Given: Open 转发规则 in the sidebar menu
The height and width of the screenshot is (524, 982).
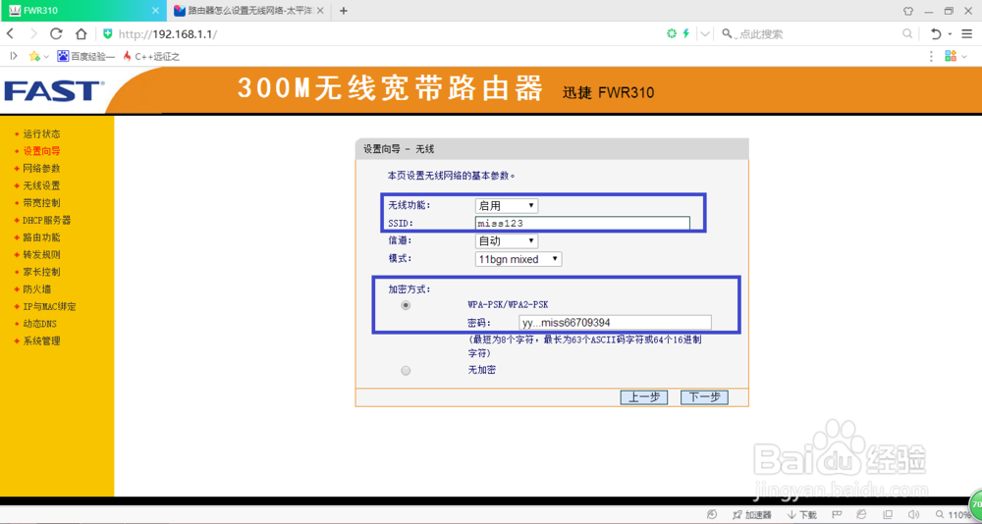Looking at the screenshot, I should tap(42, 255).
